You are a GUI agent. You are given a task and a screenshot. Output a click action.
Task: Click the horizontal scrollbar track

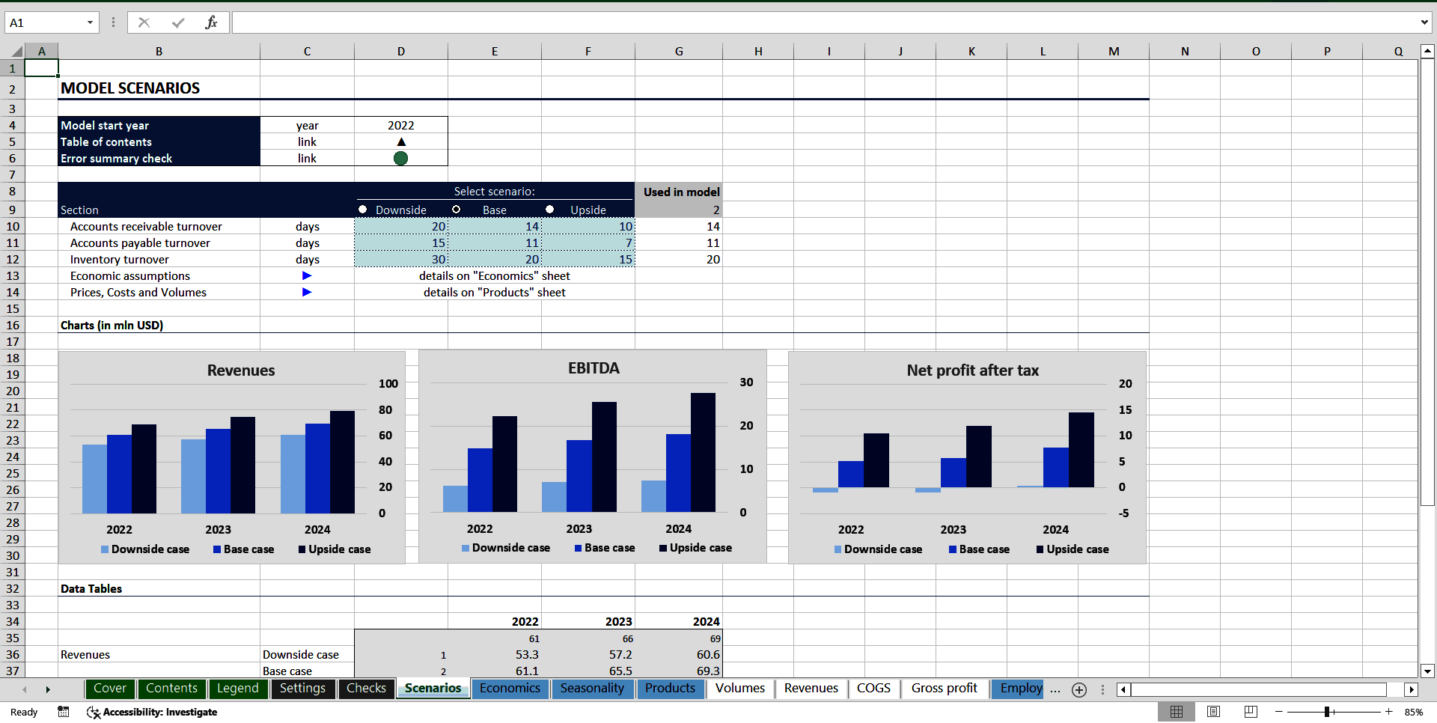tap(1258, 690)
